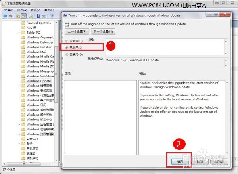Image resolution: width=238 pixels, height=174 pixels.
Task: Click the Windows Installer folder icon
Action: [23, 47]
